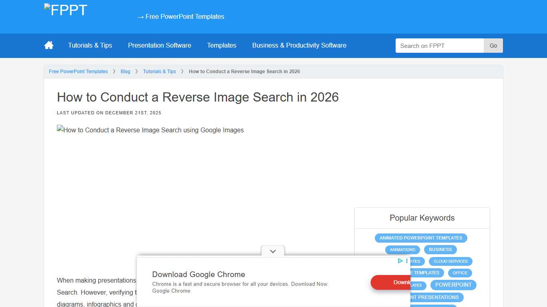Open the CLOUD SERVICES keyword tag
Screen dimensions: 547x307
pos(450,261)
